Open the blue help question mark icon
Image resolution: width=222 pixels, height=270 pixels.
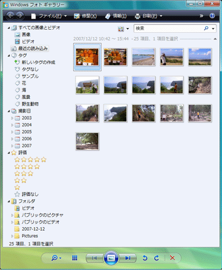[x=212, y=16]
